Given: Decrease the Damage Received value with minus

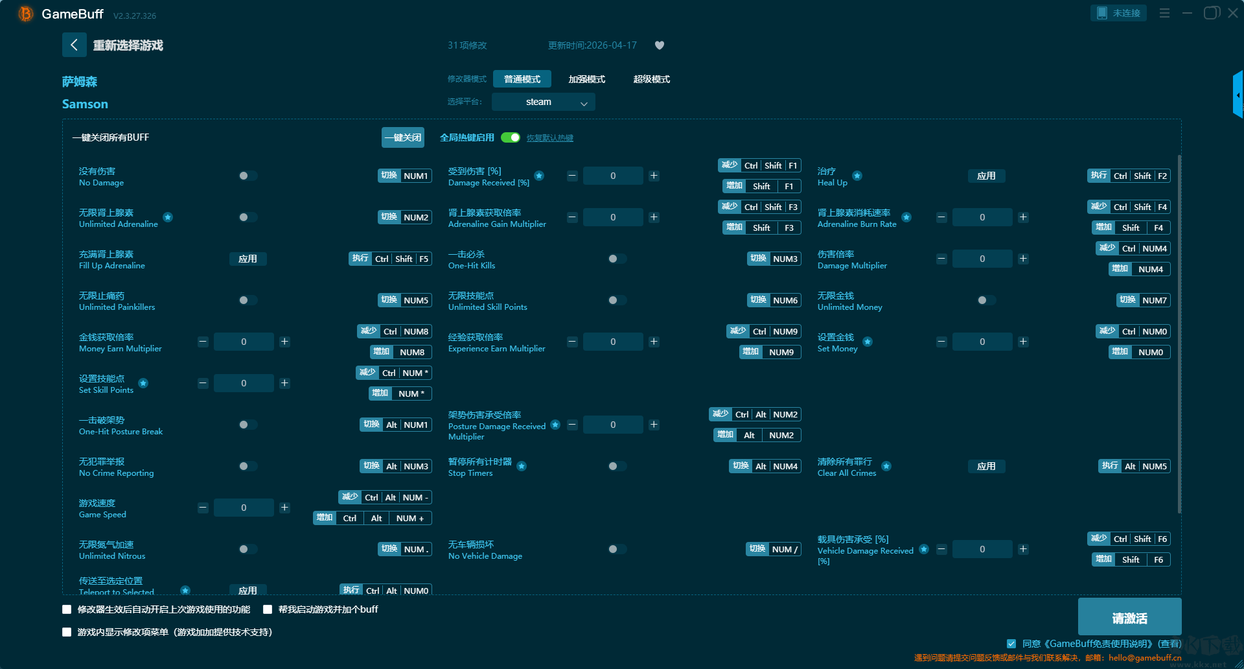Looking at the screenshot, I should [572, 176].
